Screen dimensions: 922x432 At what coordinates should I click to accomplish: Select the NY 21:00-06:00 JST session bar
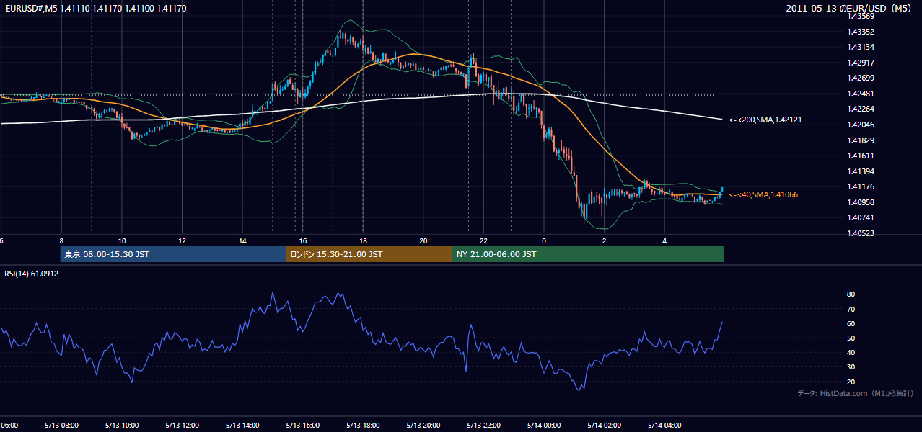click(588, 254)
